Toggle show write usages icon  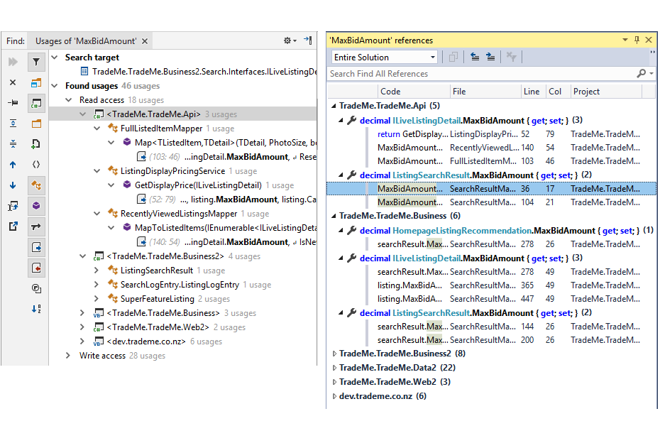pos(36,268)
